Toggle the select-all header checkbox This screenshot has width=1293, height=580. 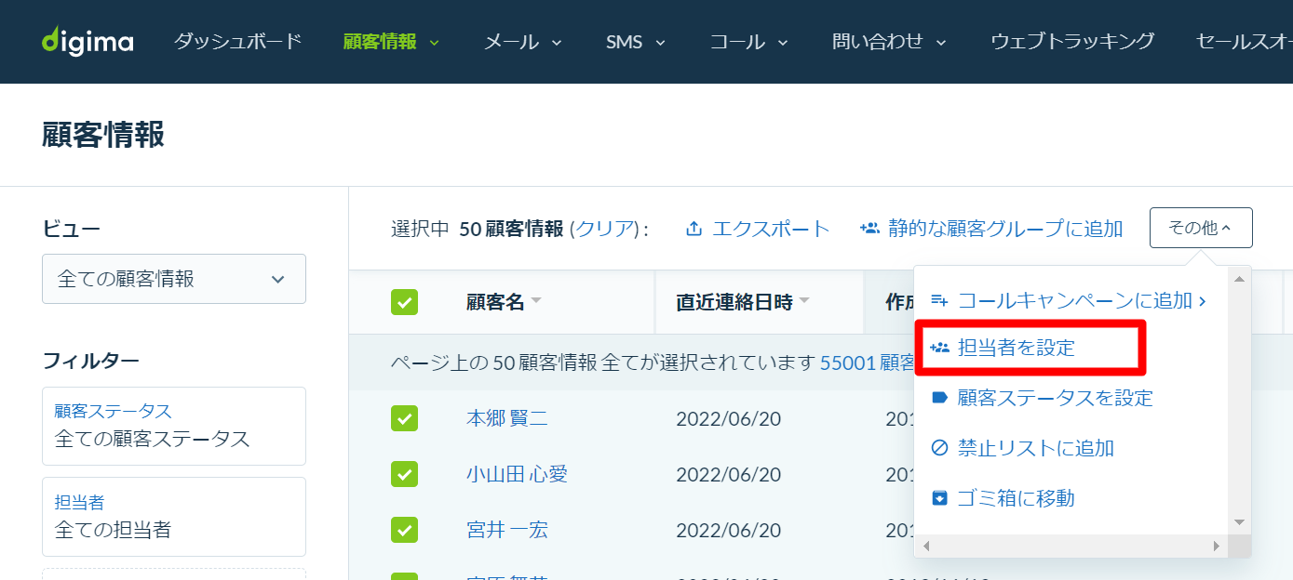pos(404,302)
